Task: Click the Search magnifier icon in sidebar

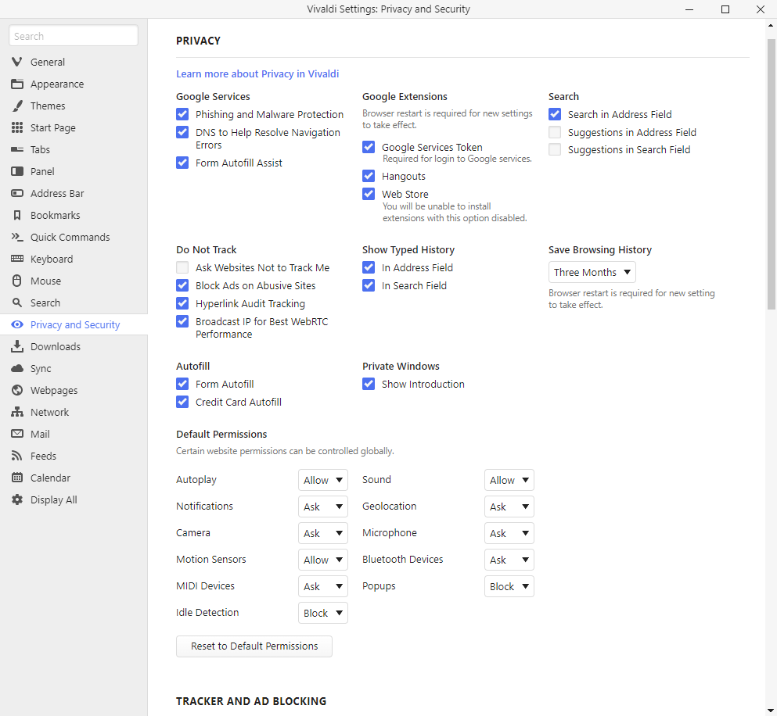Action: pos(17,303)
